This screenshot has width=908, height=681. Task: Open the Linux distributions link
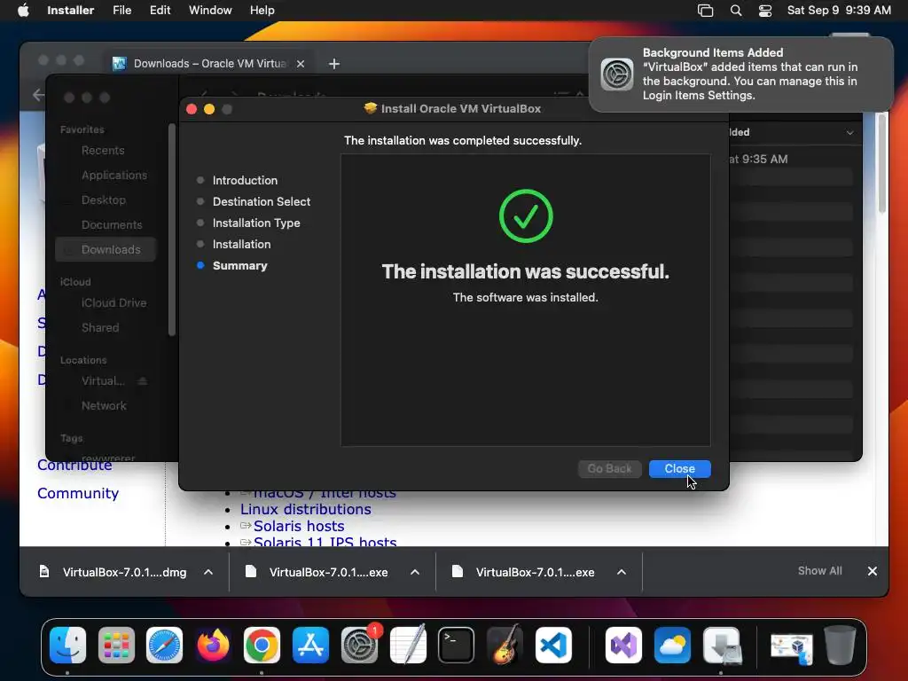click(x=306, y=510)
